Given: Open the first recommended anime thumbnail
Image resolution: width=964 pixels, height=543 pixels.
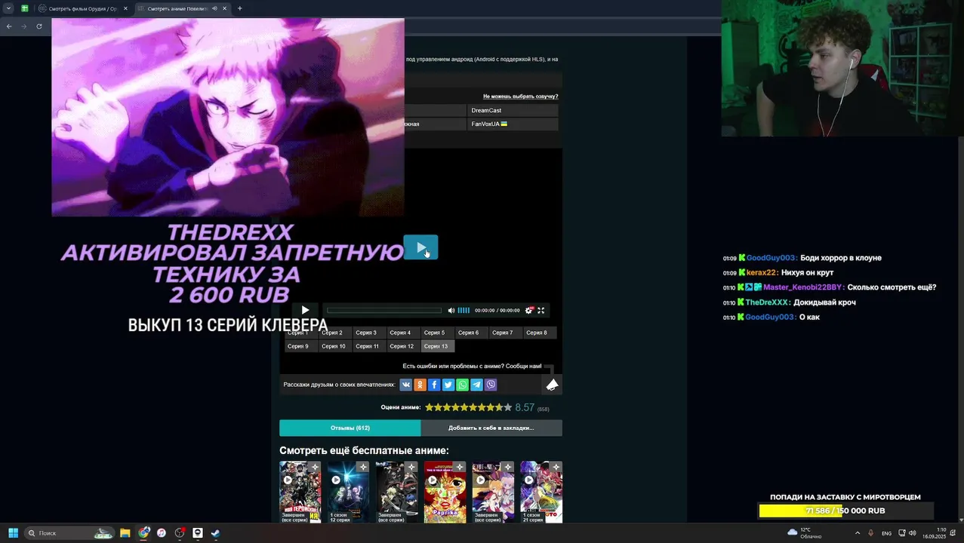Looking at the screenshot, I should [x=300, y=492].
